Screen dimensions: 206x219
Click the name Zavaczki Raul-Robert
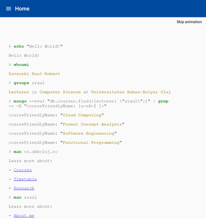(x=34, y=74)
